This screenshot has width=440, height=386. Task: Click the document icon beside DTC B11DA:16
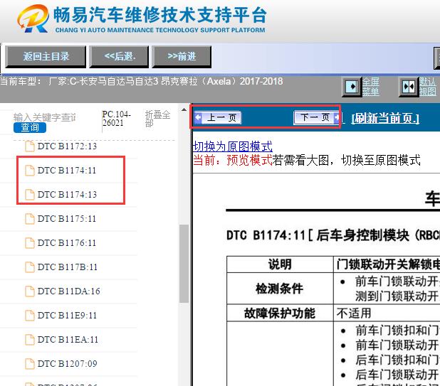pyautogui.click(x=30, y=291)
